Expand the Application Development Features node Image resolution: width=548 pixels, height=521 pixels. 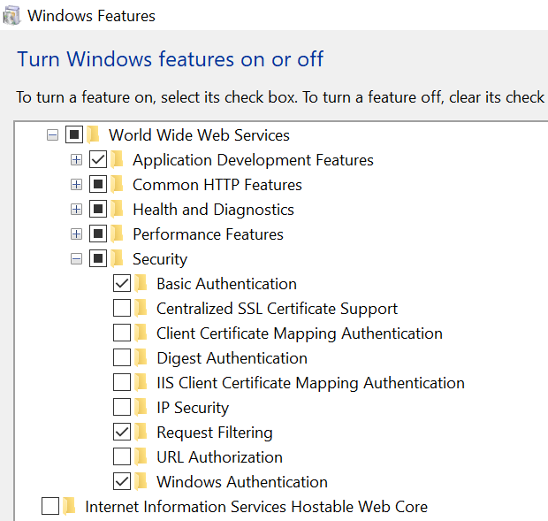tap(76, 160)
